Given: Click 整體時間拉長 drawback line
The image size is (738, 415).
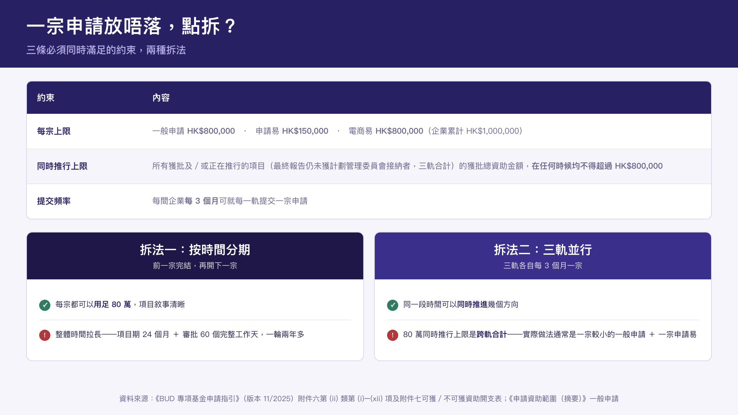Looking at the screenshot, I should (180, 334).
